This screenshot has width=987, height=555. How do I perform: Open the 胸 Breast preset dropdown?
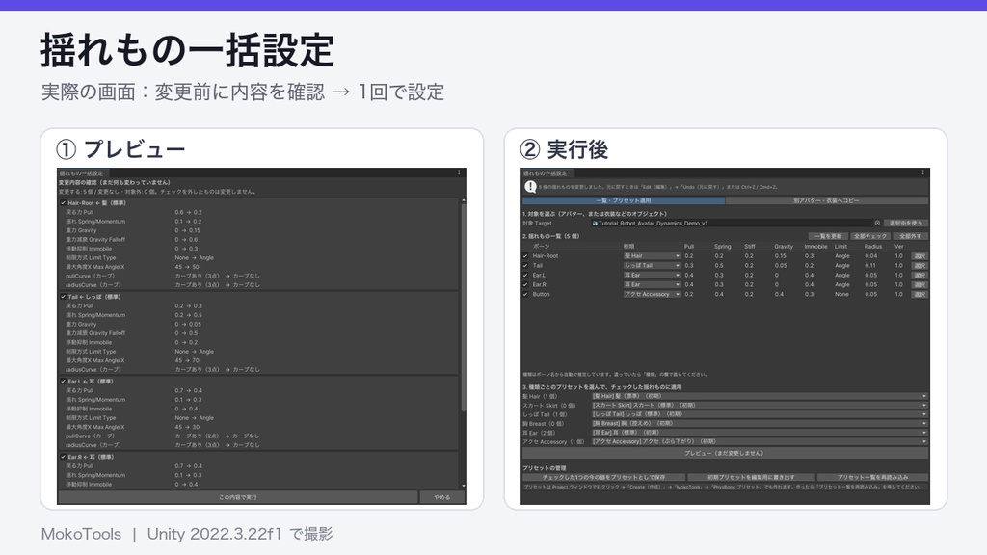(x=760, y=424)
